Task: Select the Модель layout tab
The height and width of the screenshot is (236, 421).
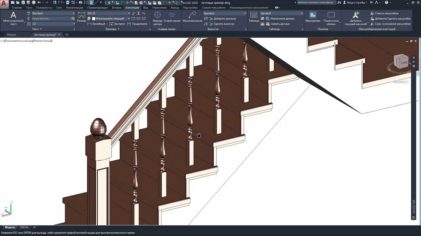Action: coord(10,227)
